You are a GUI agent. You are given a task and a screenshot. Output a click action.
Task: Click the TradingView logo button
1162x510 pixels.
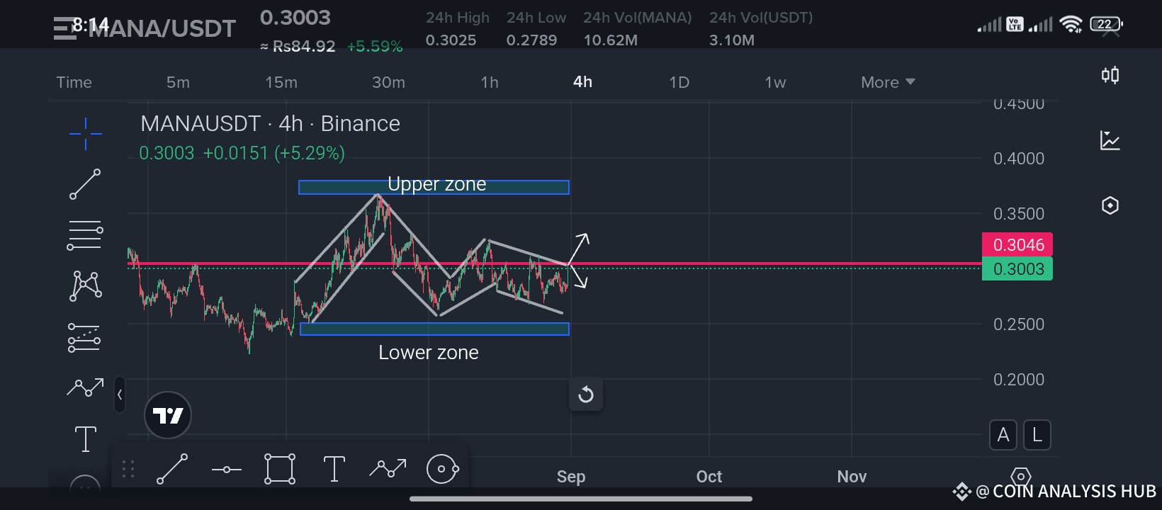pyautogui.click(x=168, y=415)
